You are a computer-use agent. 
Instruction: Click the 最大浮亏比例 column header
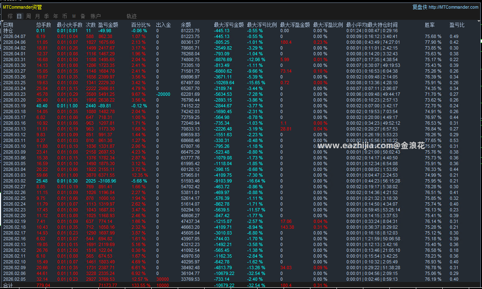(262, 25)
